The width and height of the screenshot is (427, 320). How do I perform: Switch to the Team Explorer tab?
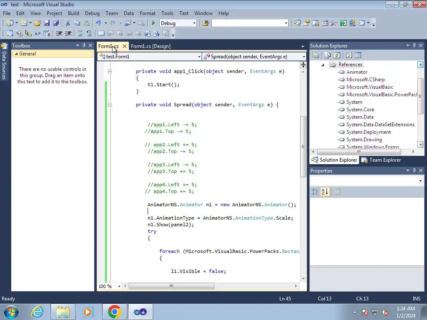[381, 160]
